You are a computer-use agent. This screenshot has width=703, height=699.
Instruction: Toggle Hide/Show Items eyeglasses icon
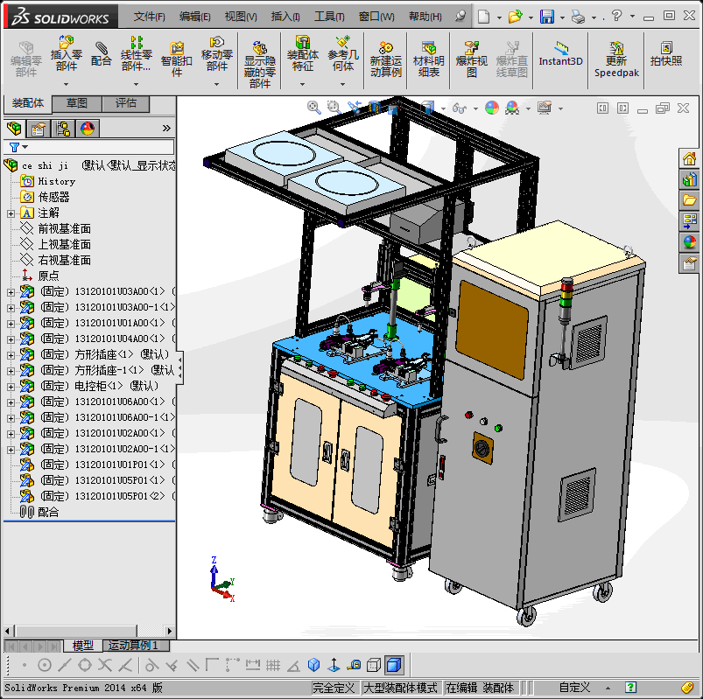(460, 108)
